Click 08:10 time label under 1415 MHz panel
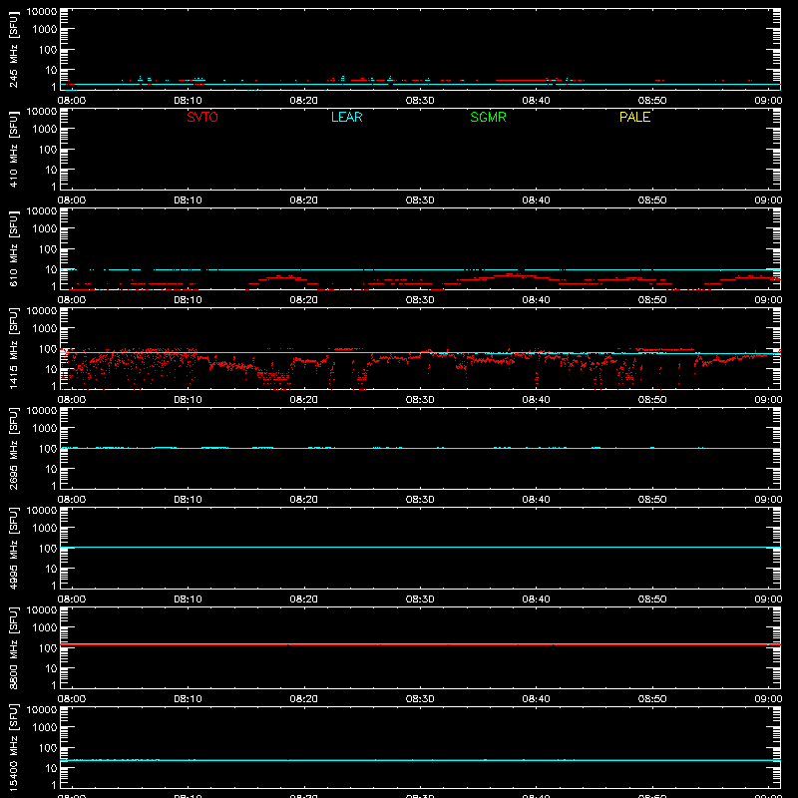 point(188,400)
